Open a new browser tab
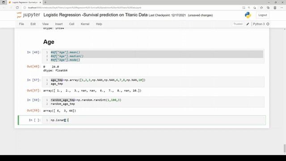 tap(45, 2)
